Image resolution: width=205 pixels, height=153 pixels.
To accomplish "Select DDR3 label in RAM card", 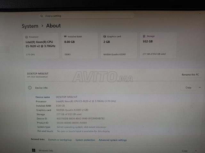I will [68, 55].
